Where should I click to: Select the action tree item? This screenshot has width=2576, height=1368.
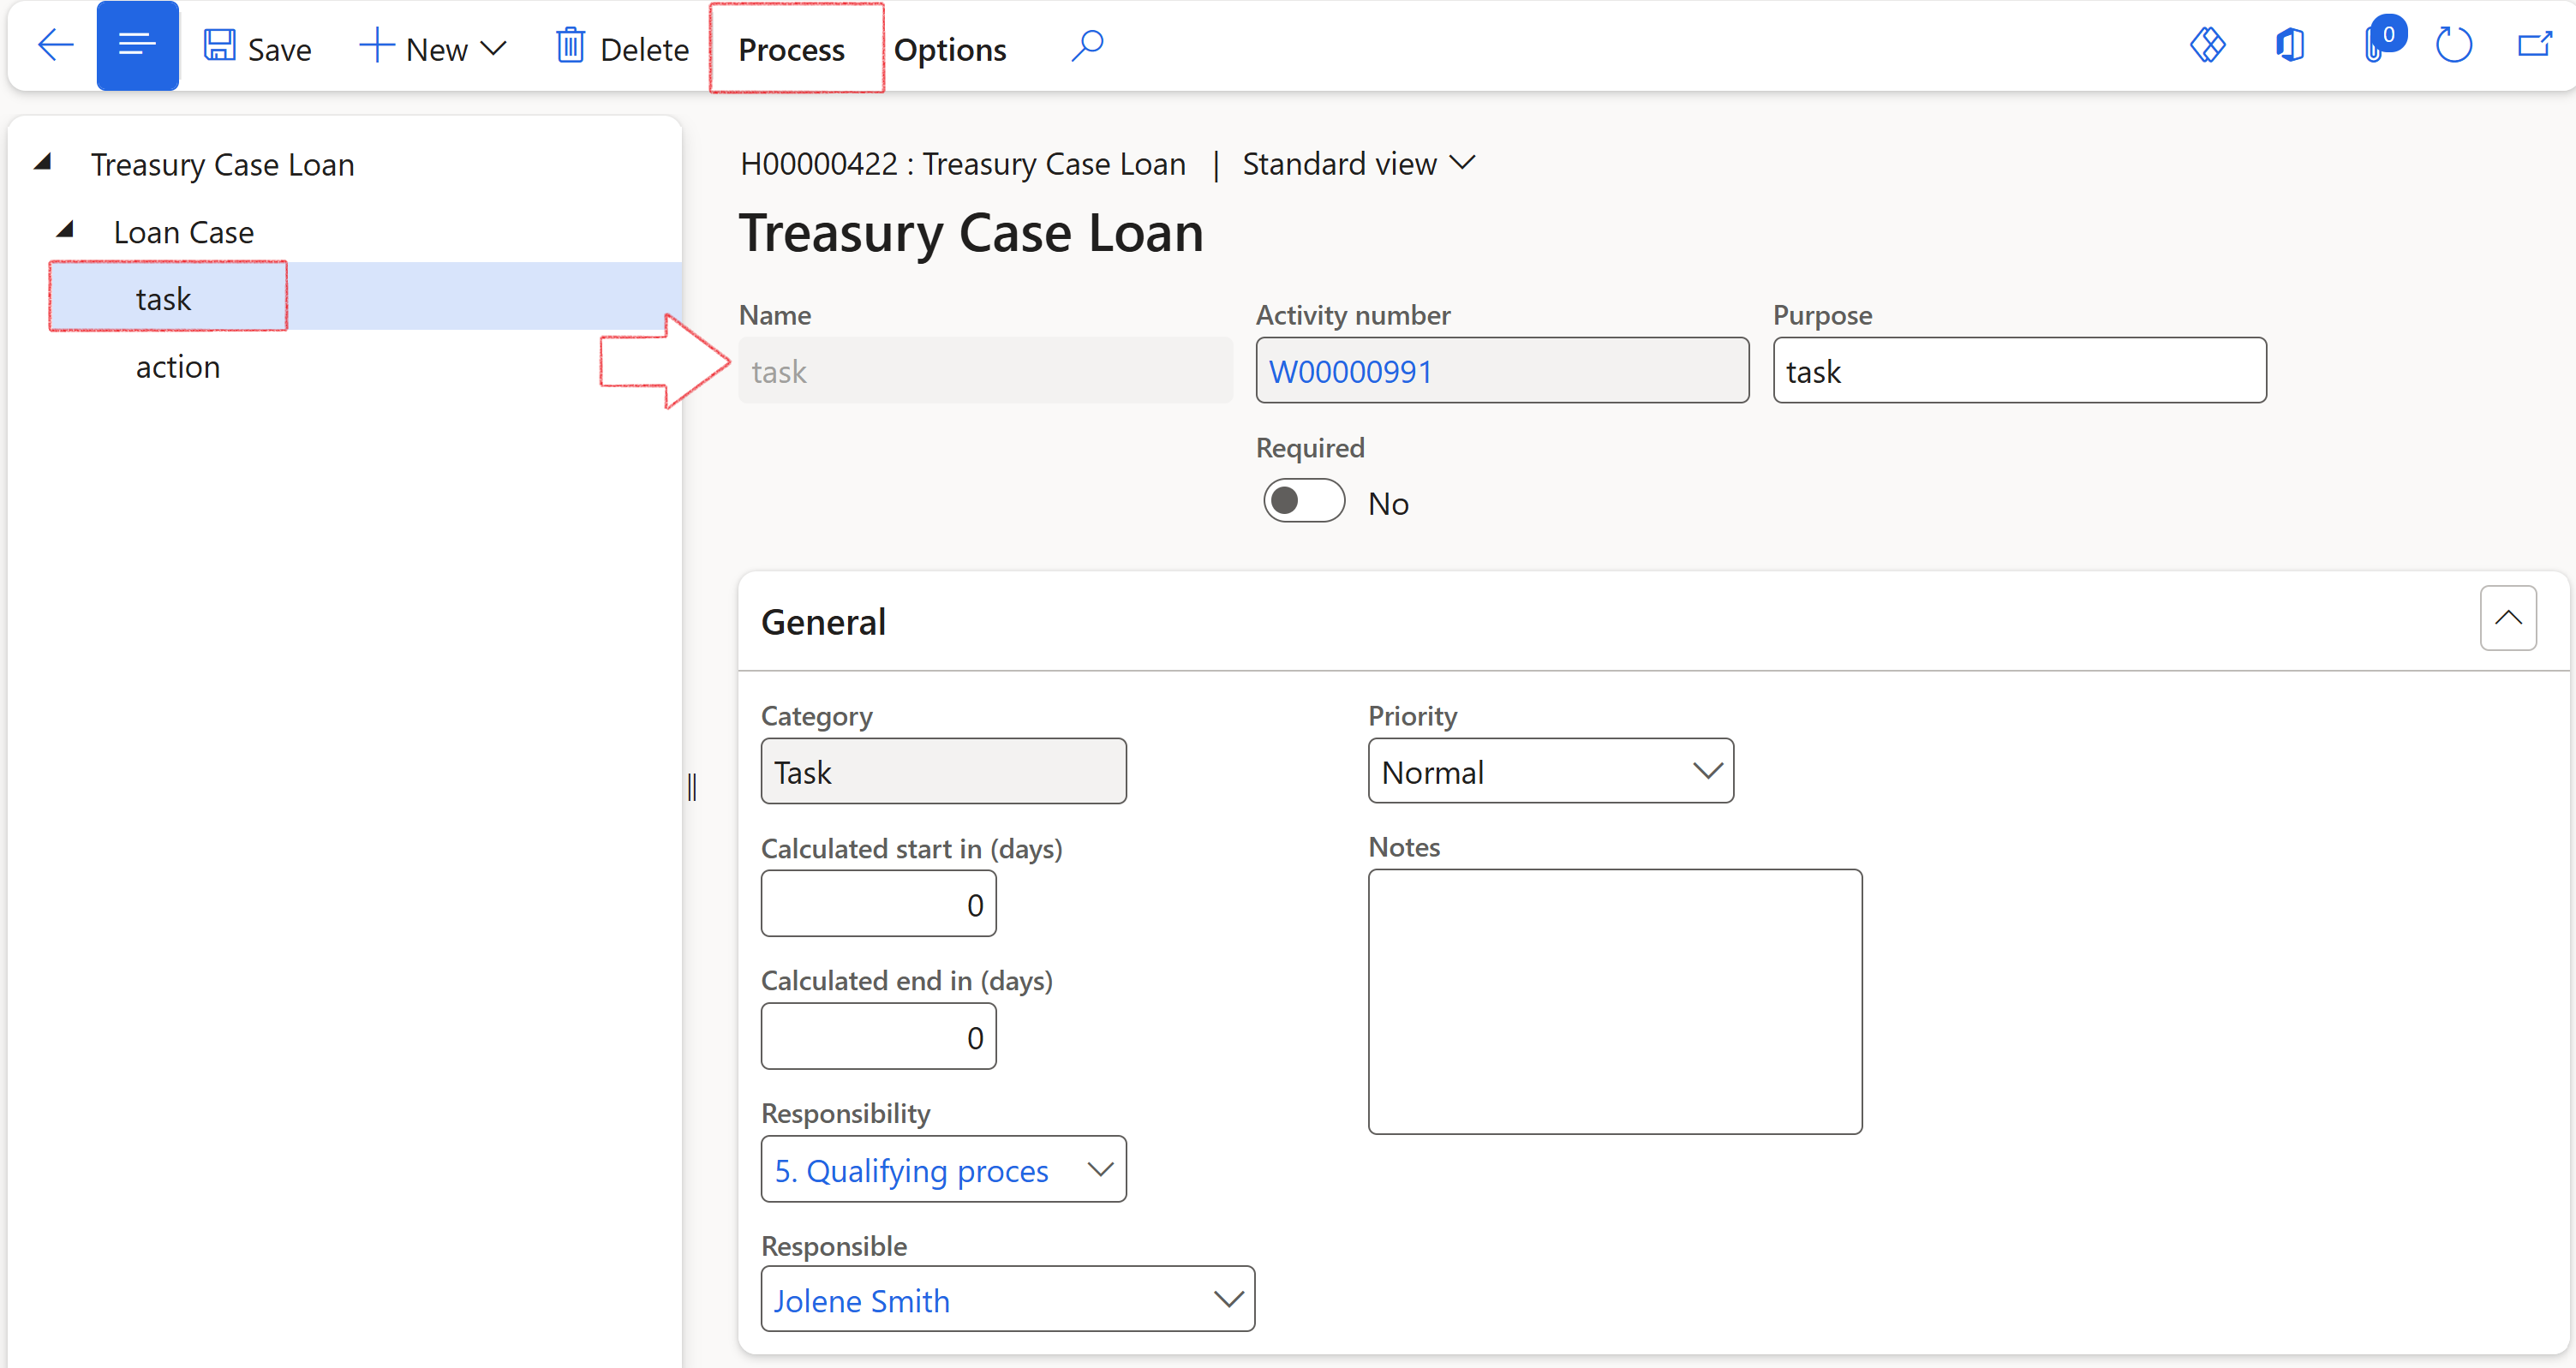[178, 367]
